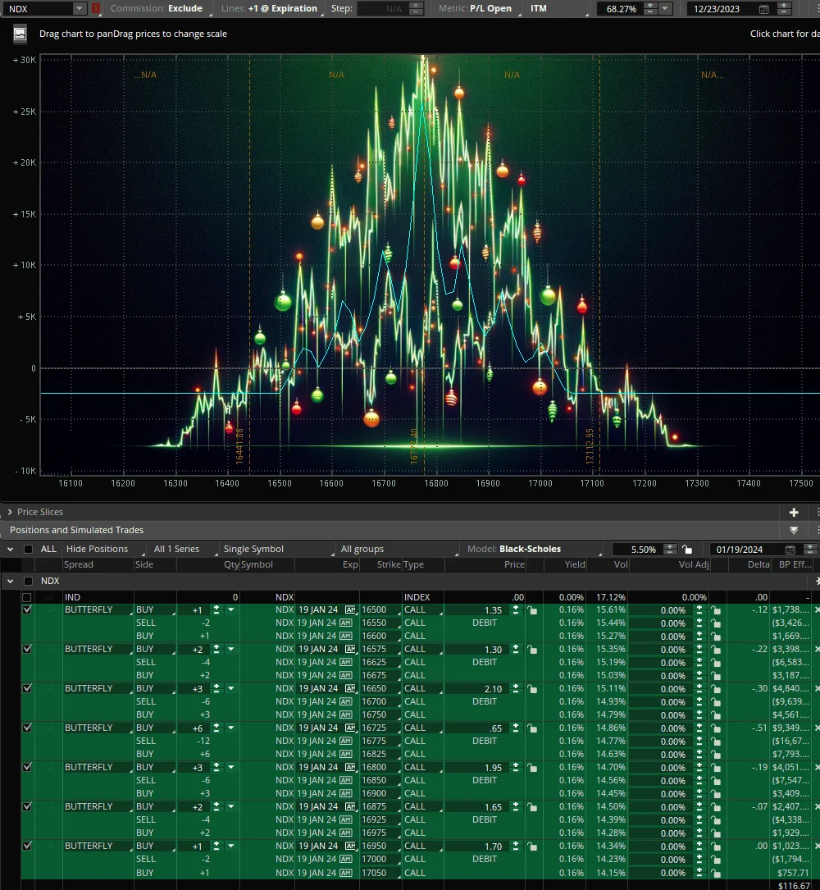Add a price slice with the plus icon
Image resolution: width=820 pixels, height=890 pixels.
tap(793, 512)
